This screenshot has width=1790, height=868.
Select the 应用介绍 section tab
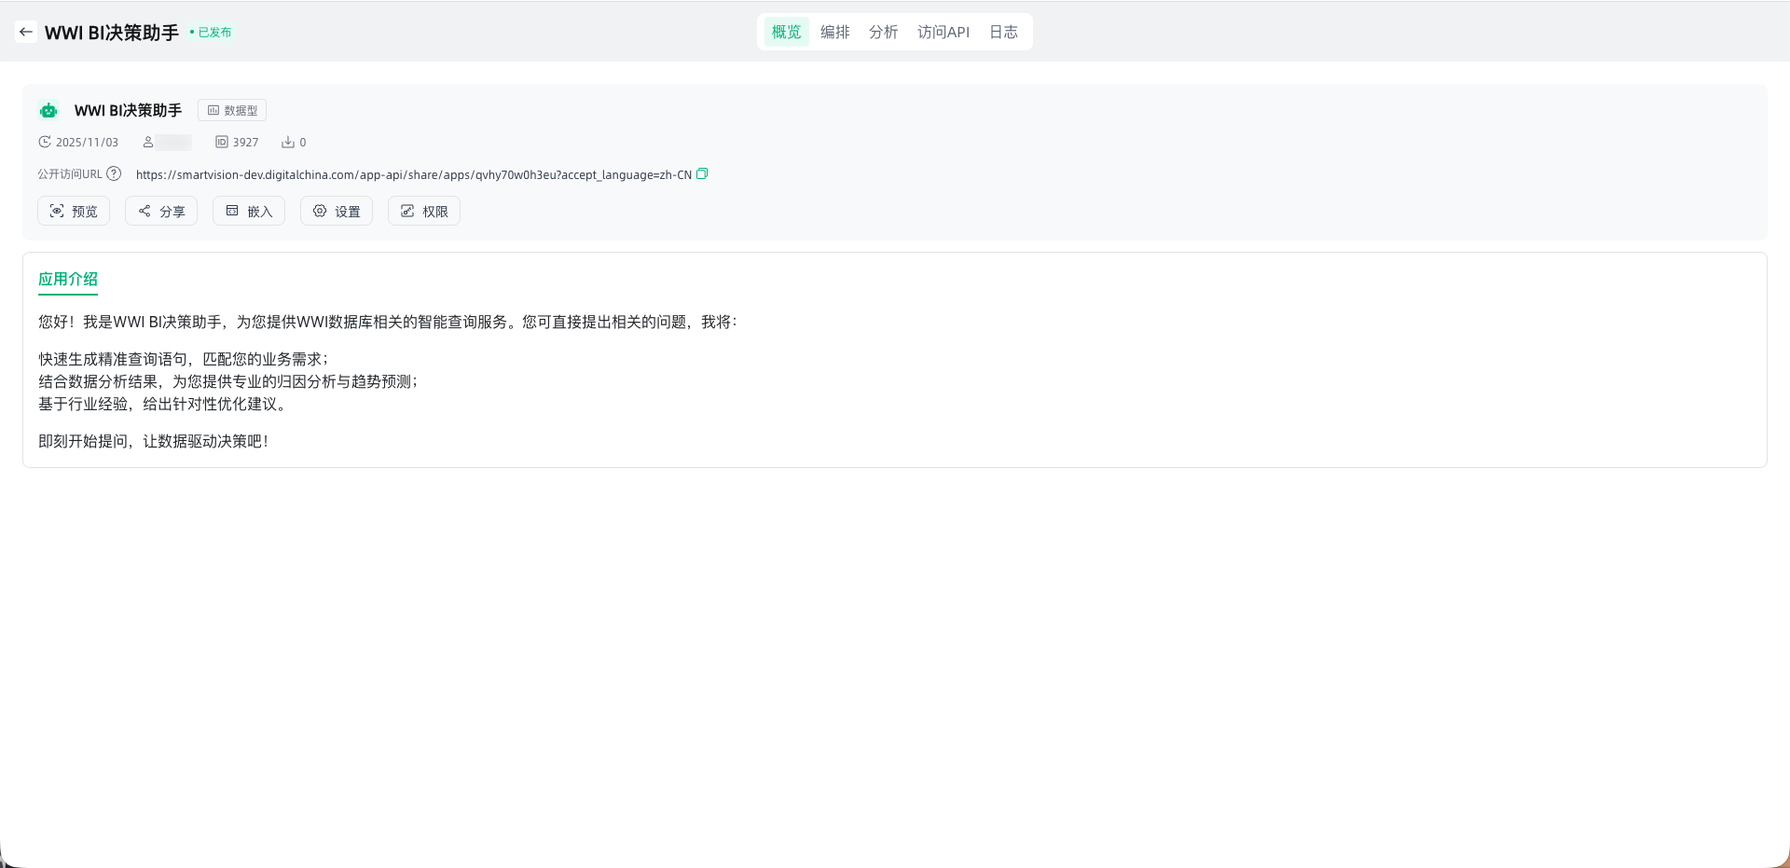tap(68, 279)
